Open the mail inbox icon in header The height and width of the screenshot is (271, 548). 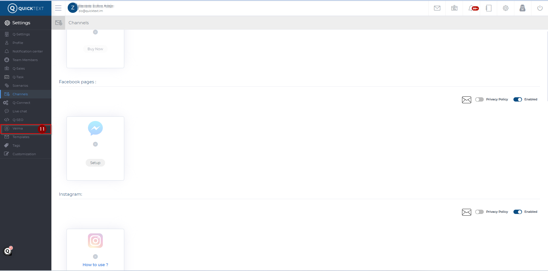click(x=437, y=8)
